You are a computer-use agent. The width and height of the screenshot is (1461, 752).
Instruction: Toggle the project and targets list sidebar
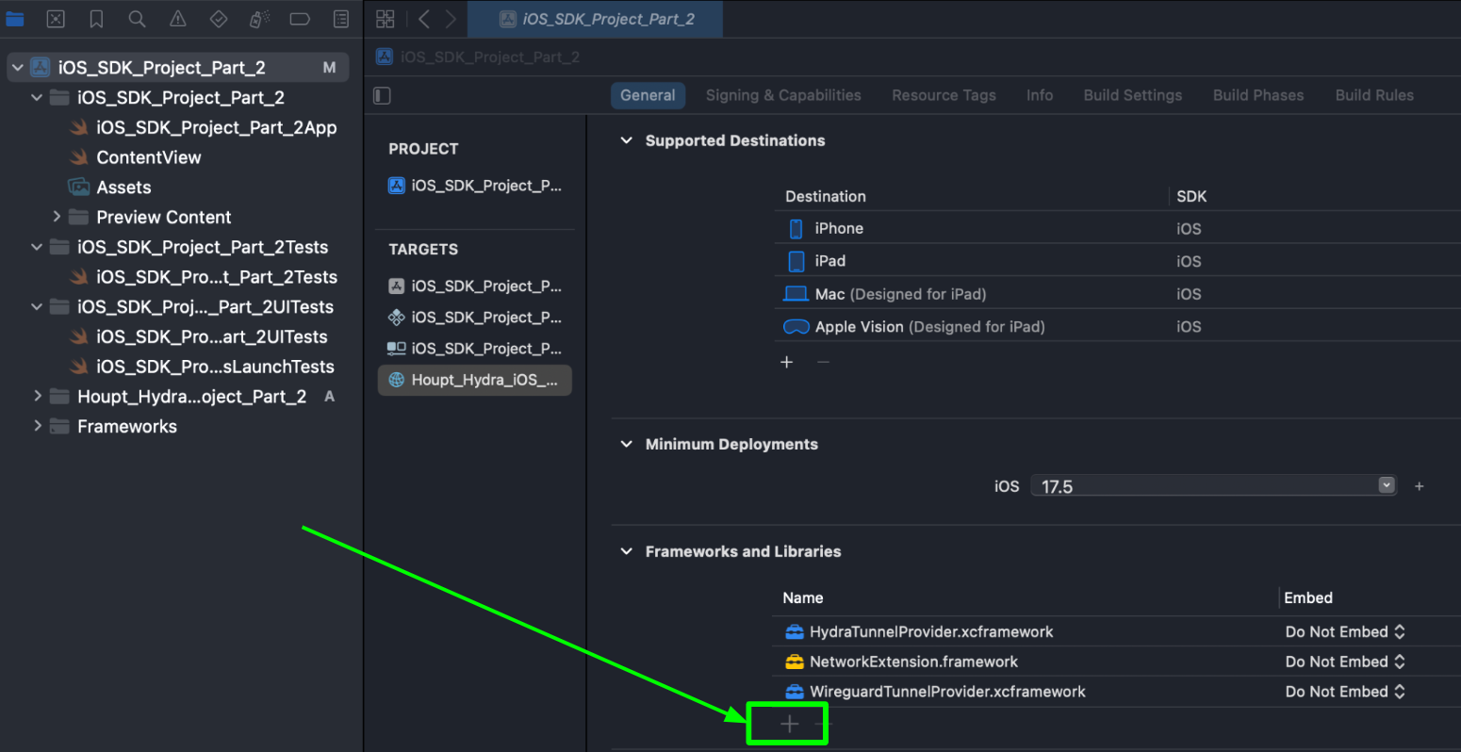coord(382,95)
